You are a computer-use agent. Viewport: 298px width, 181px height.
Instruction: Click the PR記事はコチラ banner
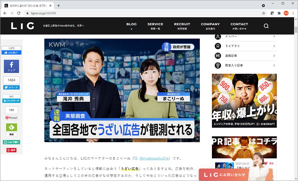pos(244,147)
